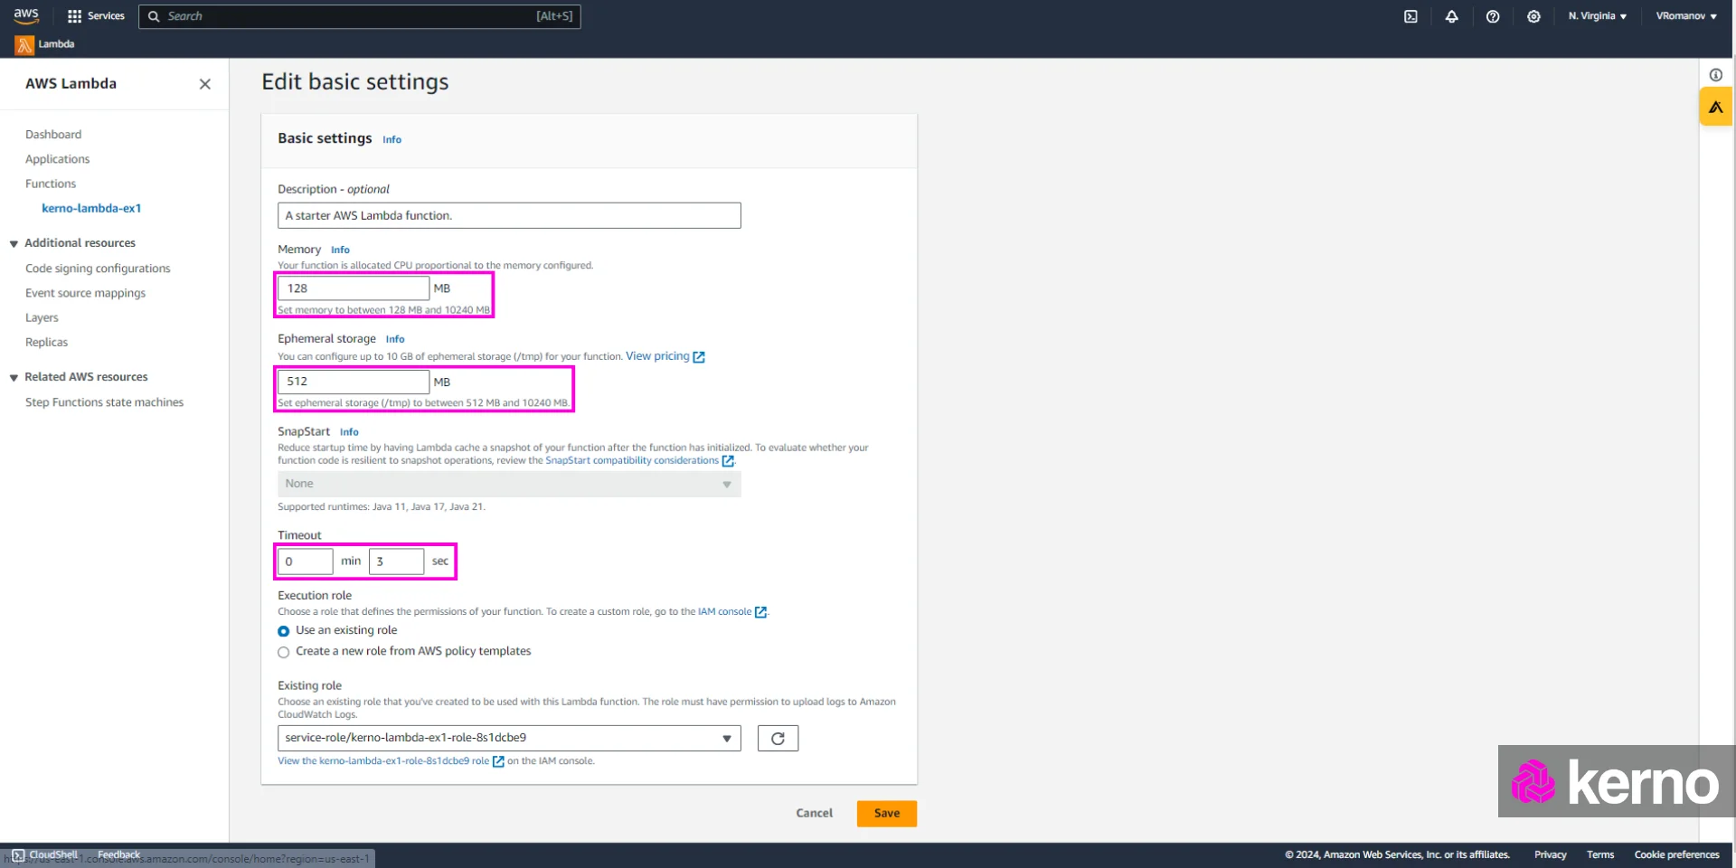Open Feedback in the footer
This screenshot has height=868, width=1736.
[118, 855]
